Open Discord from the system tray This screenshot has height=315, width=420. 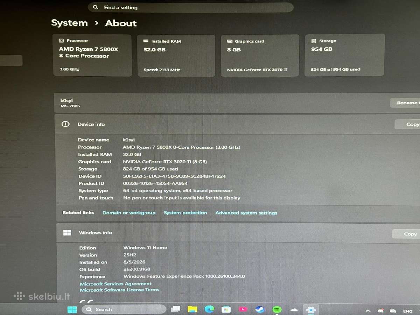[x=380, y=311]
